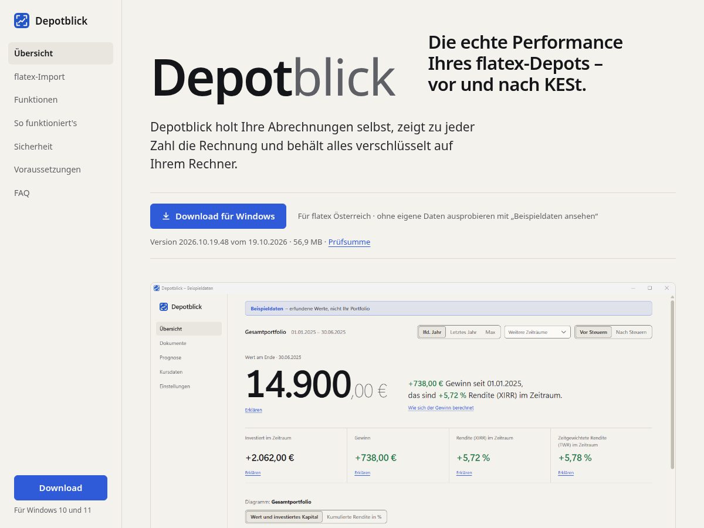
Task: Select Kursdaten in the app screenshot sidebar
Action: (171, 372)
